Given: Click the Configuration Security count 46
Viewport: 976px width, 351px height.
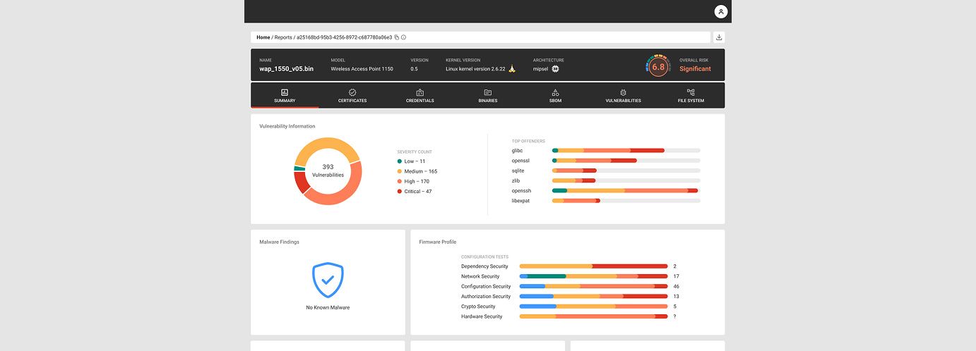Looking at the screenshot, I should [x=677, y=287].
